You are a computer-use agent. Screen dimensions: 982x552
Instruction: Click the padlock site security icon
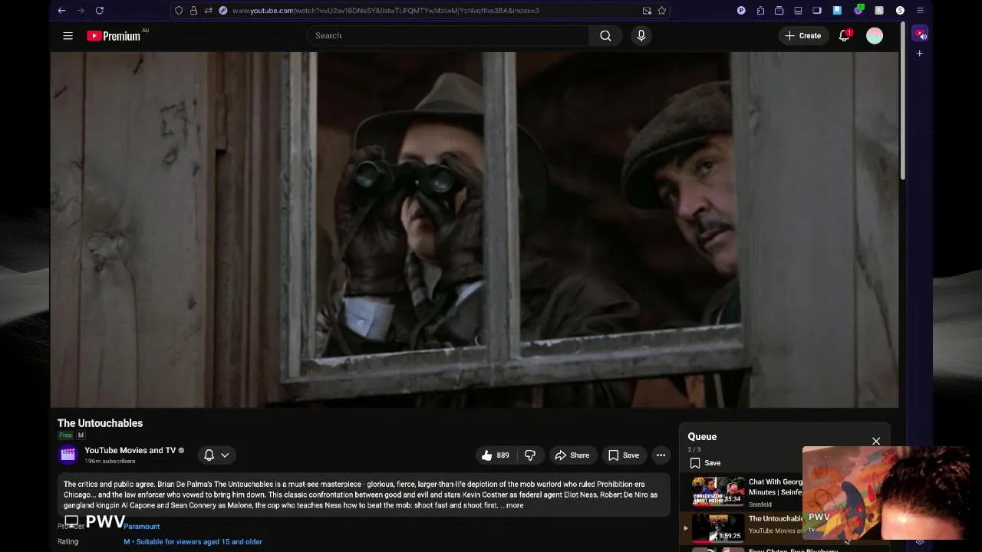193,11
